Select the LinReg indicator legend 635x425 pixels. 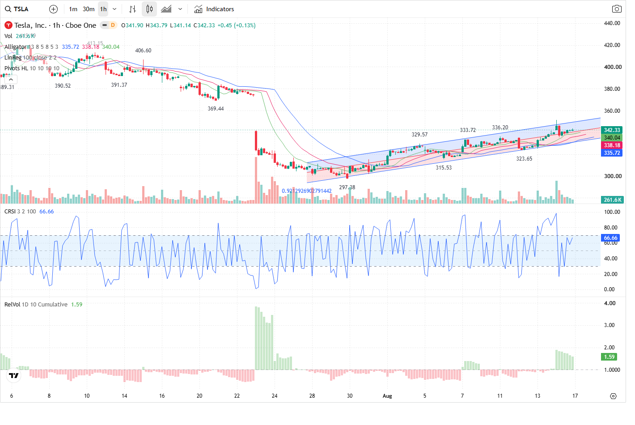point(13,58)
